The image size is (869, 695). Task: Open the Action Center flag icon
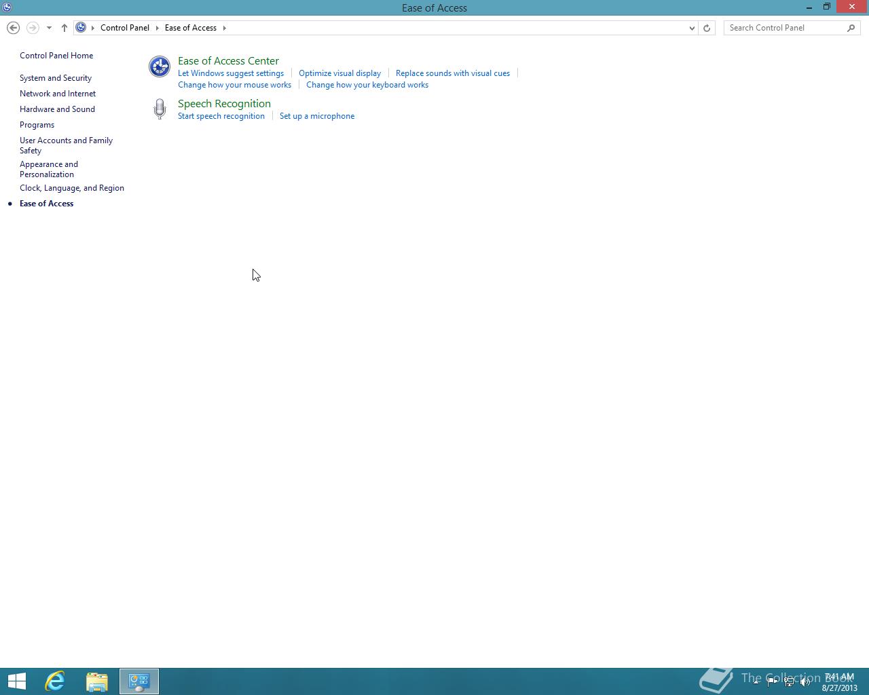[773, 682]
